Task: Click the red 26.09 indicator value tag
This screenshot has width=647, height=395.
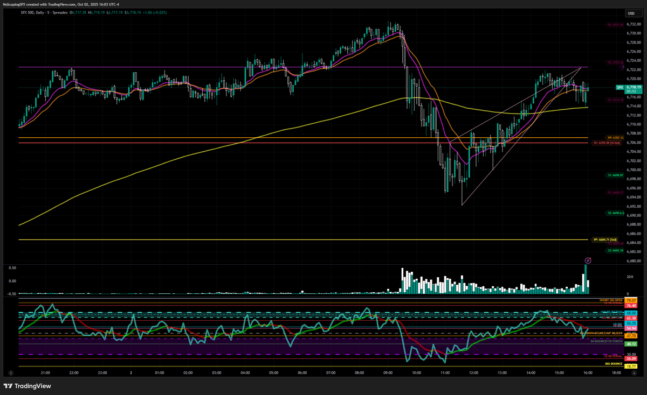Action: pyautogui.click(x=631, y=358)
